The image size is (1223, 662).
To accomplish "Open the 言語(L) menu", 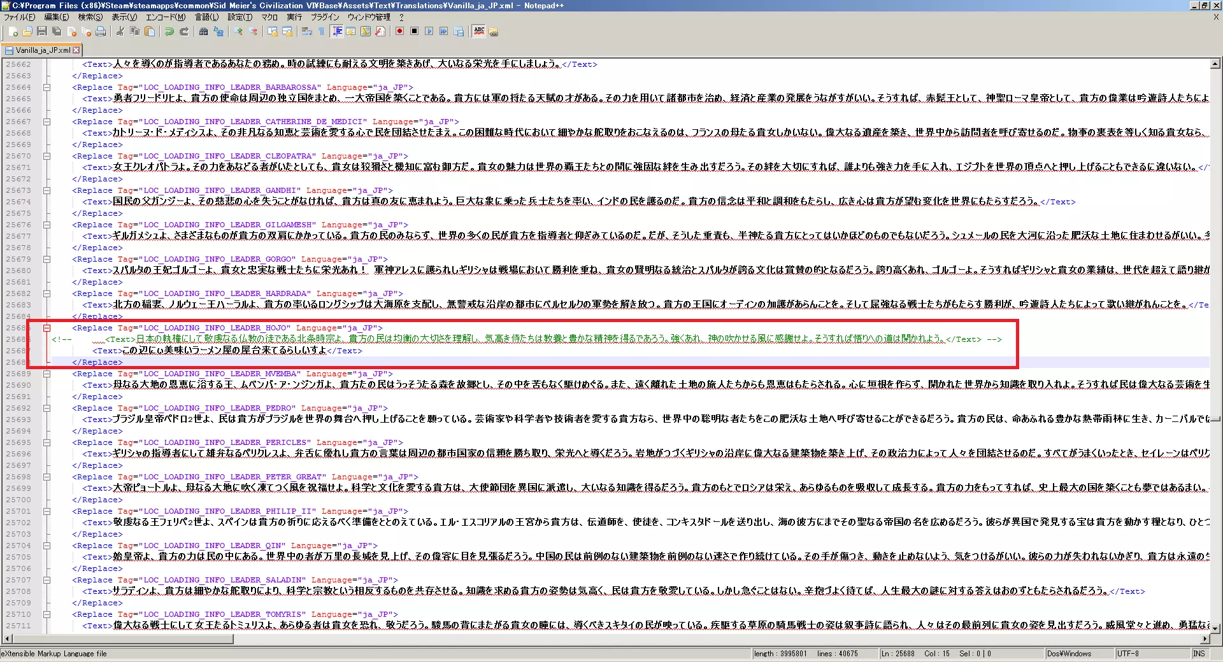I will pyautogui.click(x=206, y=17).
